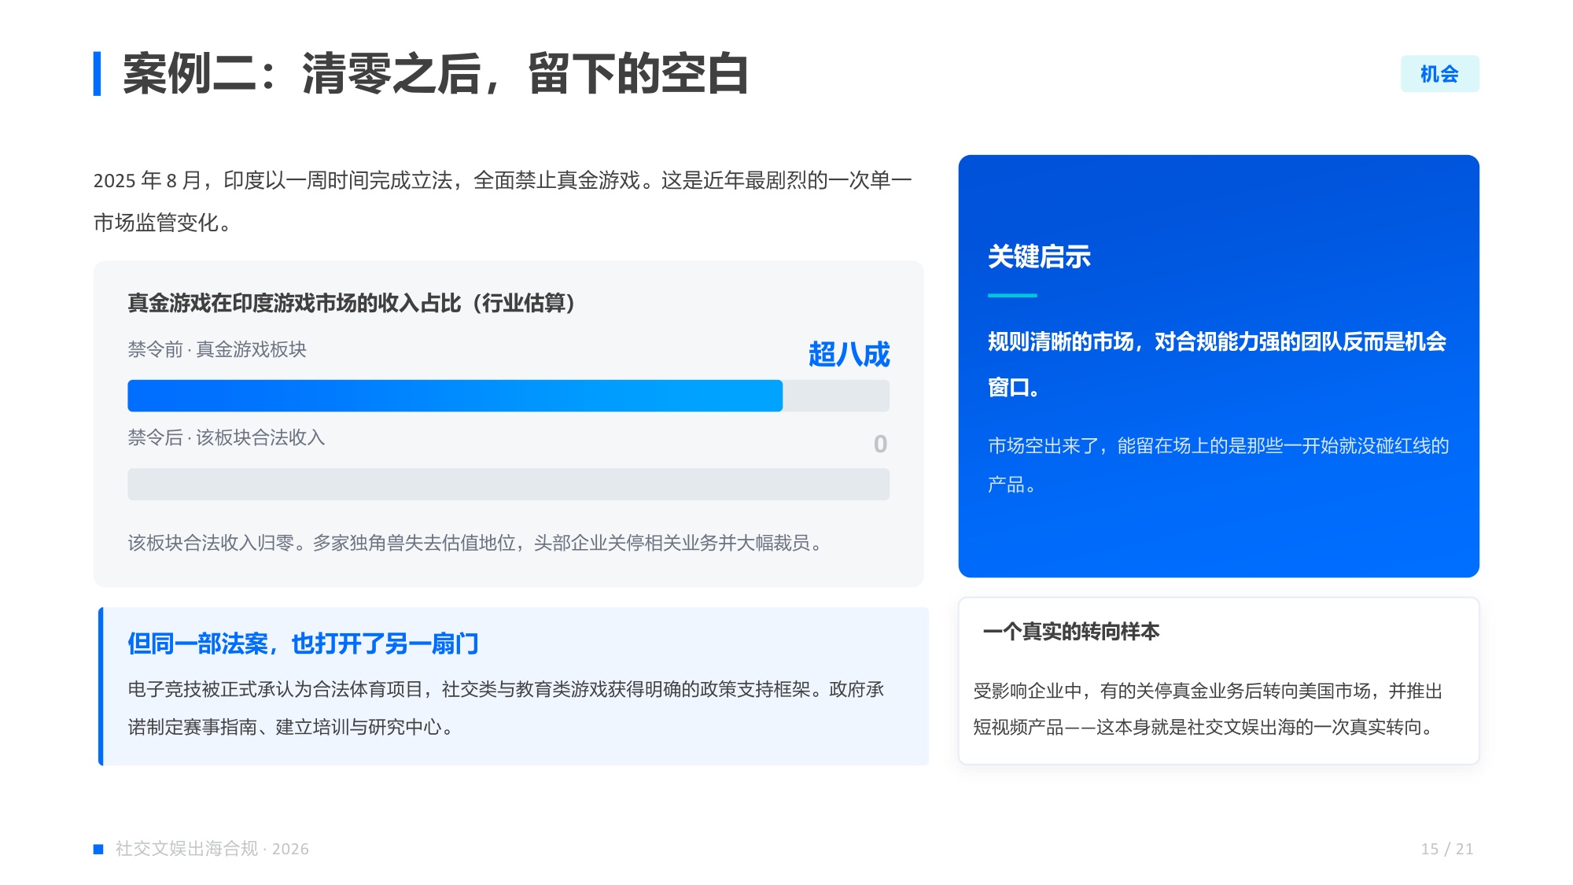
Task: Click the 市场空出来了 paragraph in the blue card
Action: pyautogui.click(x=1218, y=465)
